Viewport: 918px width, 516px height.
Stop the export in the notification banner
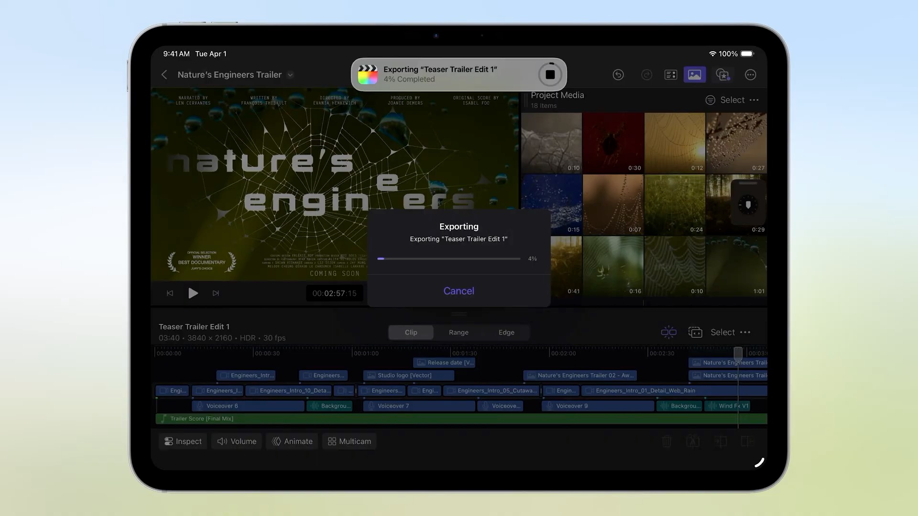[x=550, y=75]
